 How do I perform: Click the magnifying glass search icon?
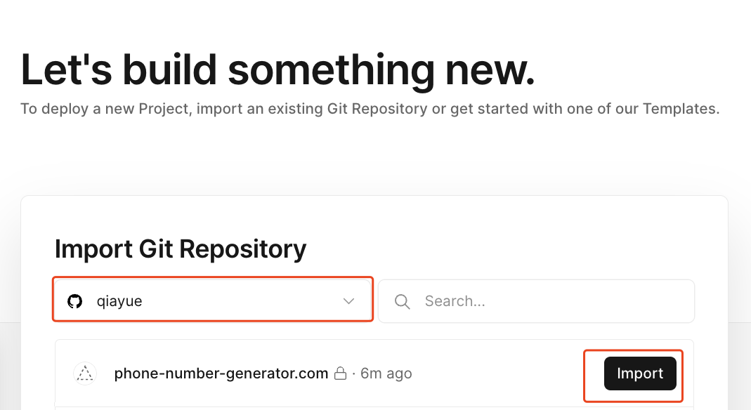[x=403, y=301]
